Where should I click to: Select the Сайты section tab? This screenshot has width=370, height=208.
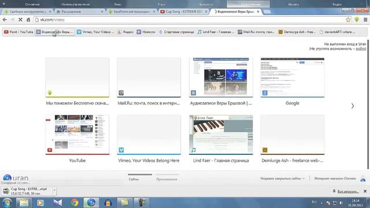pos(134,179)
